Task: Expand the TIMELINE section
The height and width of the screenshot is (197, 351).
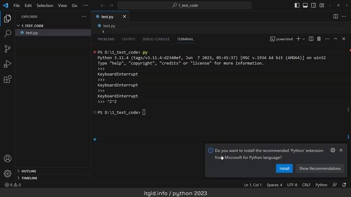Action: pos(53,178)
